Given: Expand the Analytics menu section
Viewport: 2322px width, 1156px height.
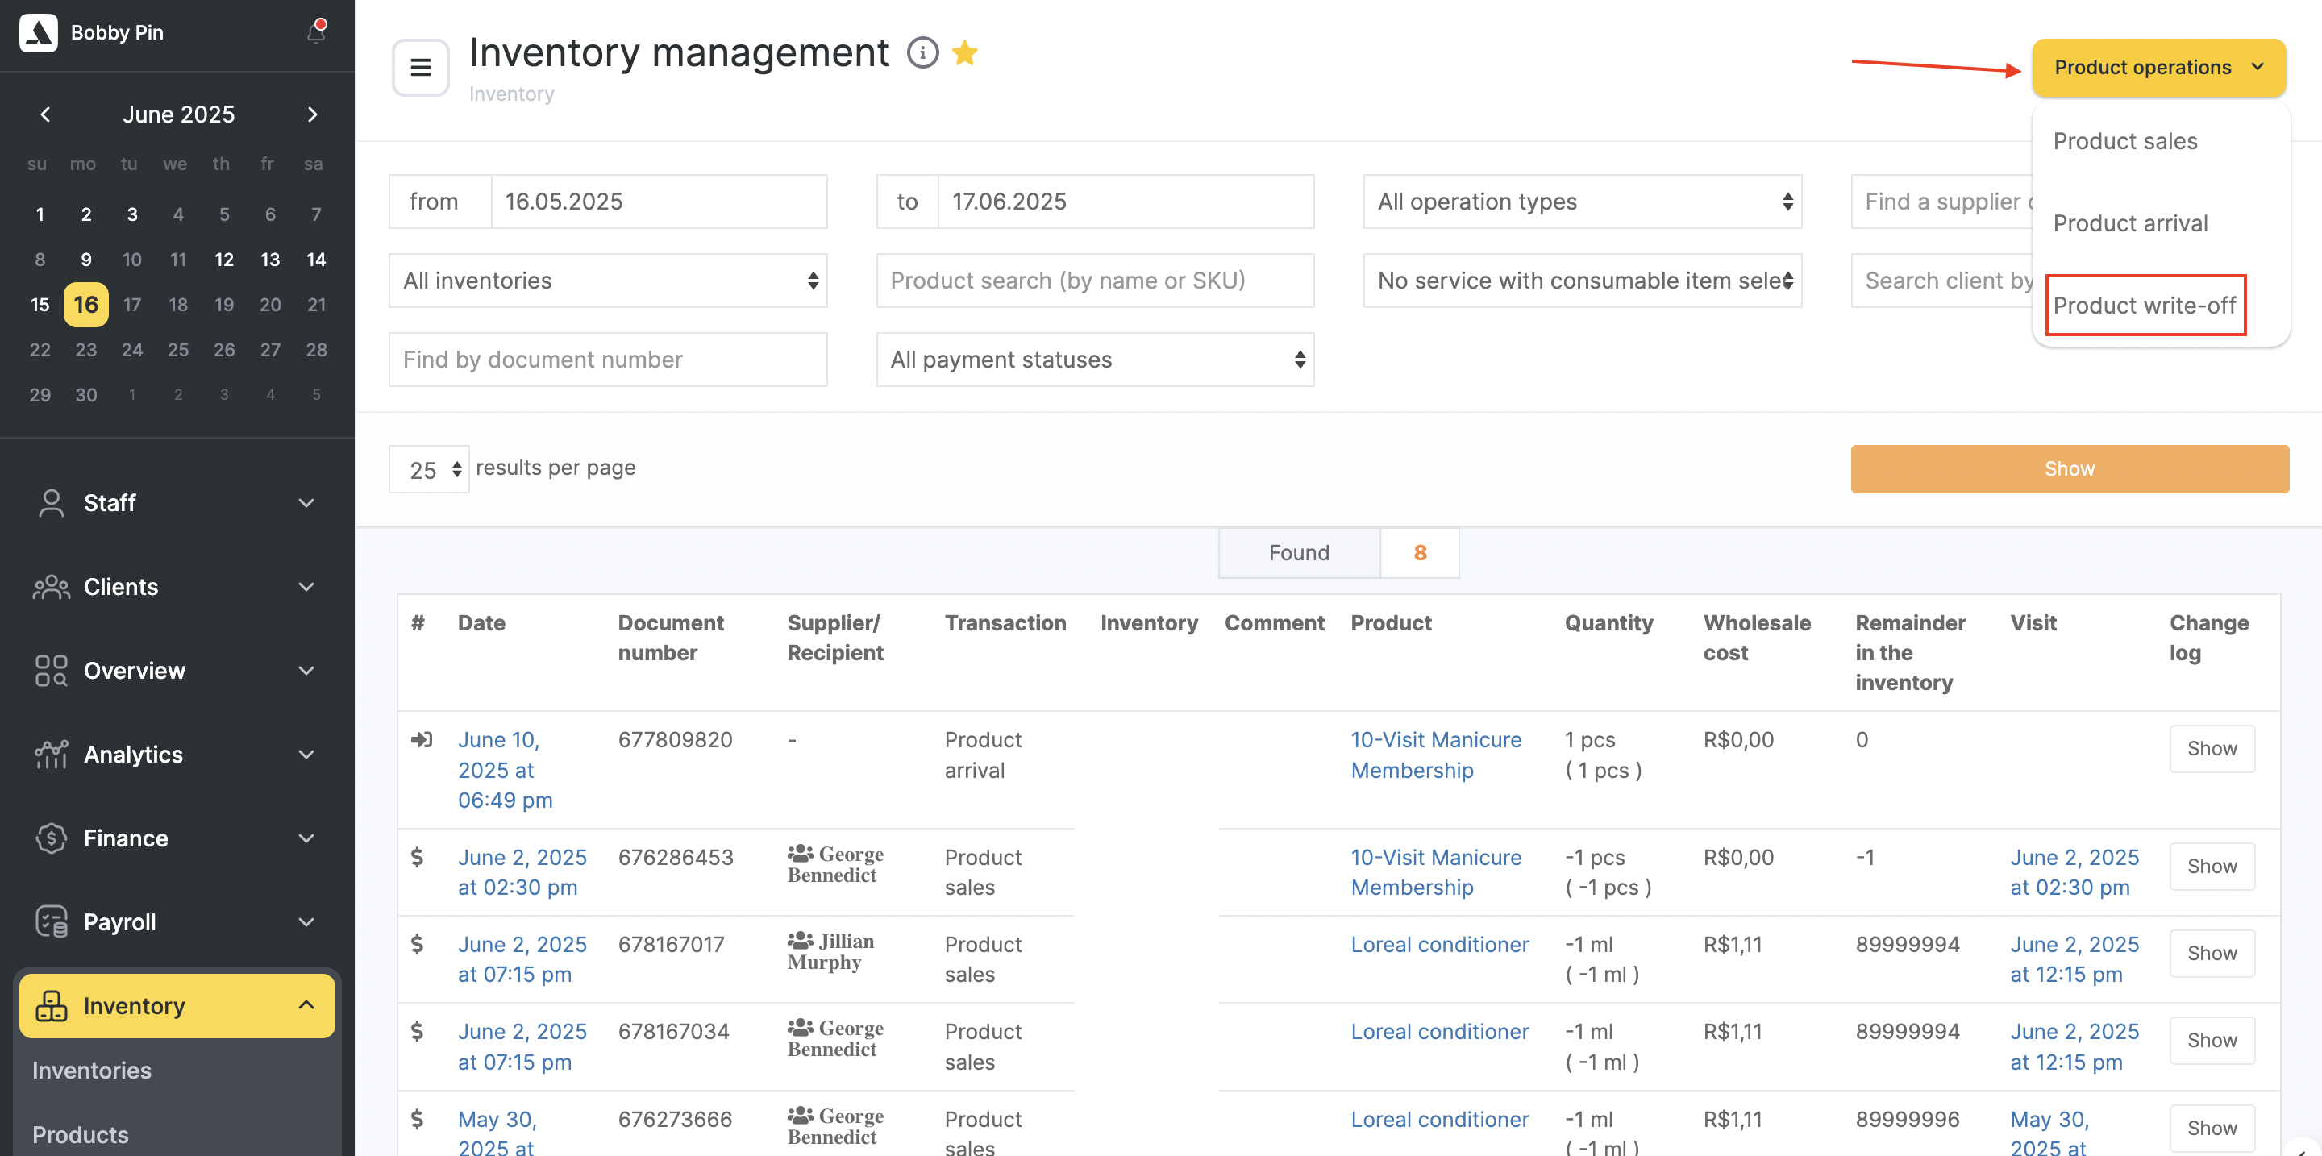Looking at the screenshot, I should tap(306, 755).
